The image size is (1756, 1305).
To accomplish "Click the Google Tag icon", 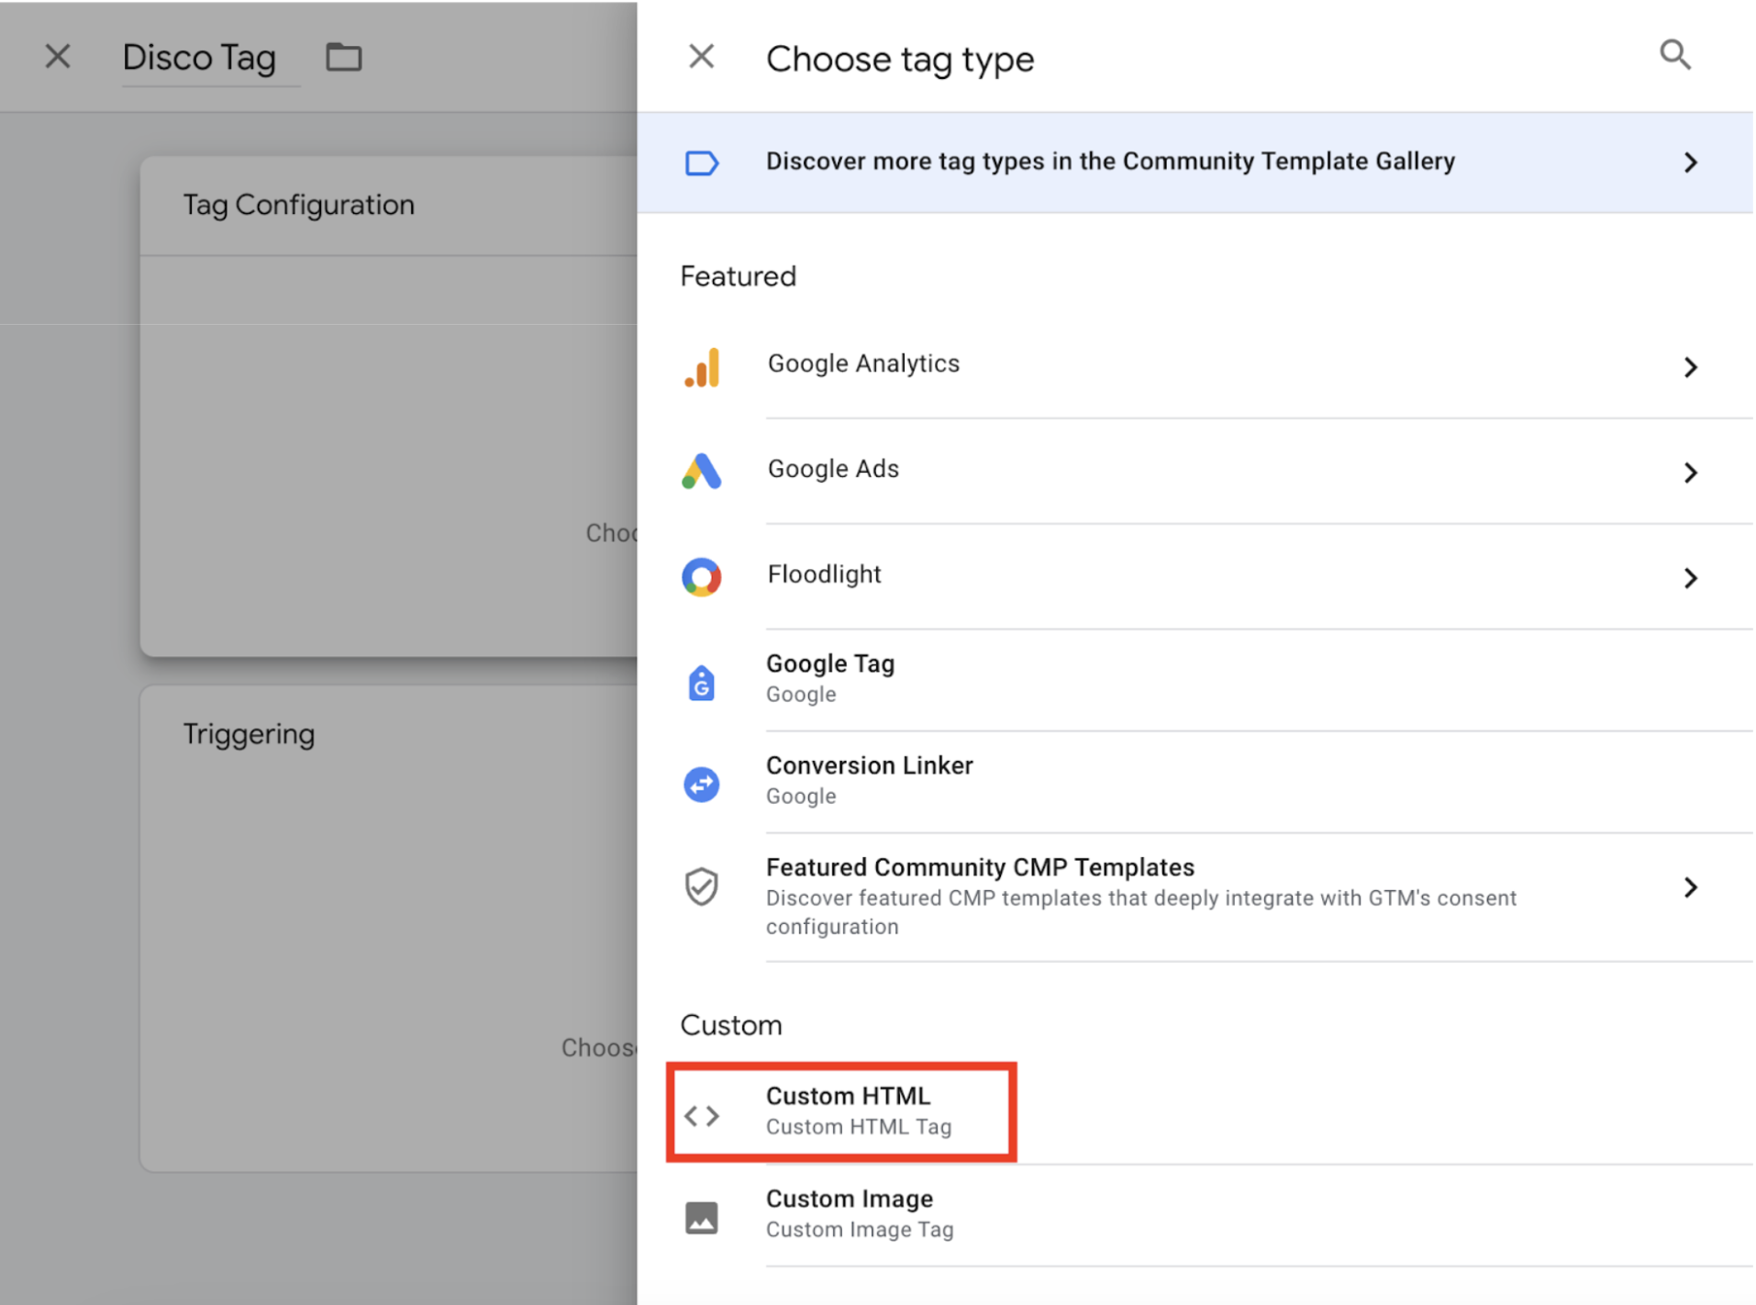I will click(702, 683).
